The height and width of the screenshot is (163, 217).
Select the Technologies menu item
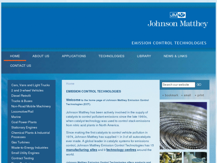[111, 56]
